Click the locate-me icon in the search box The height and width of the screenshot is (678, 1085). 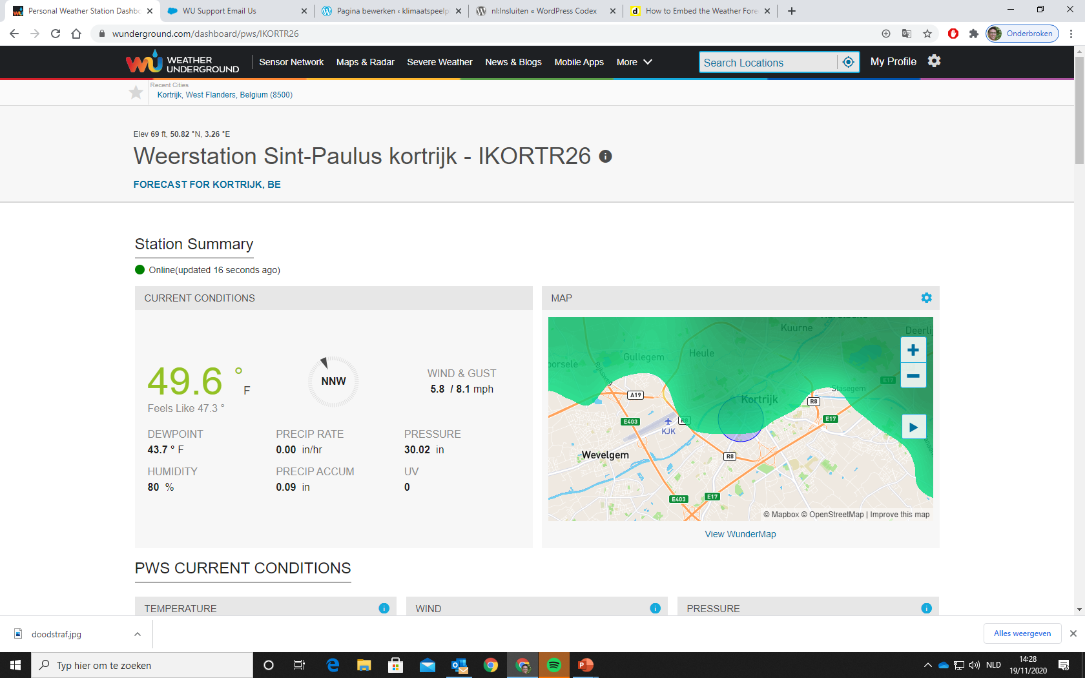pyautogui.click(x=848, y=62)
